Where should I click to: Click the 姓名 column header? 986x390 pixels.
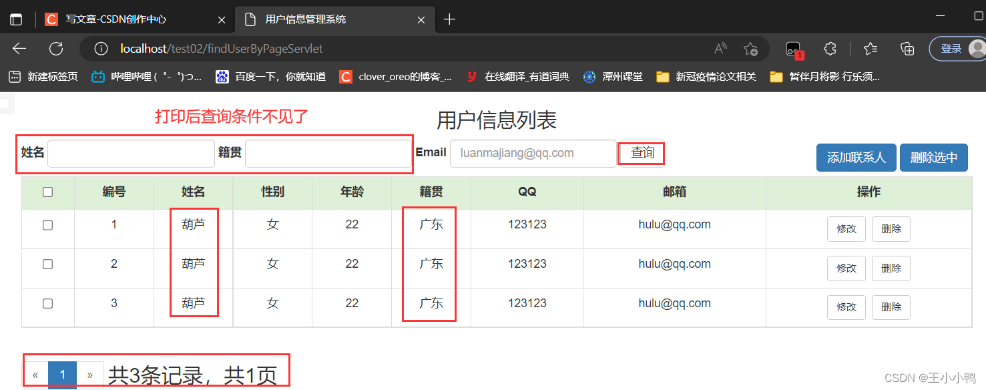pos(194,192)
